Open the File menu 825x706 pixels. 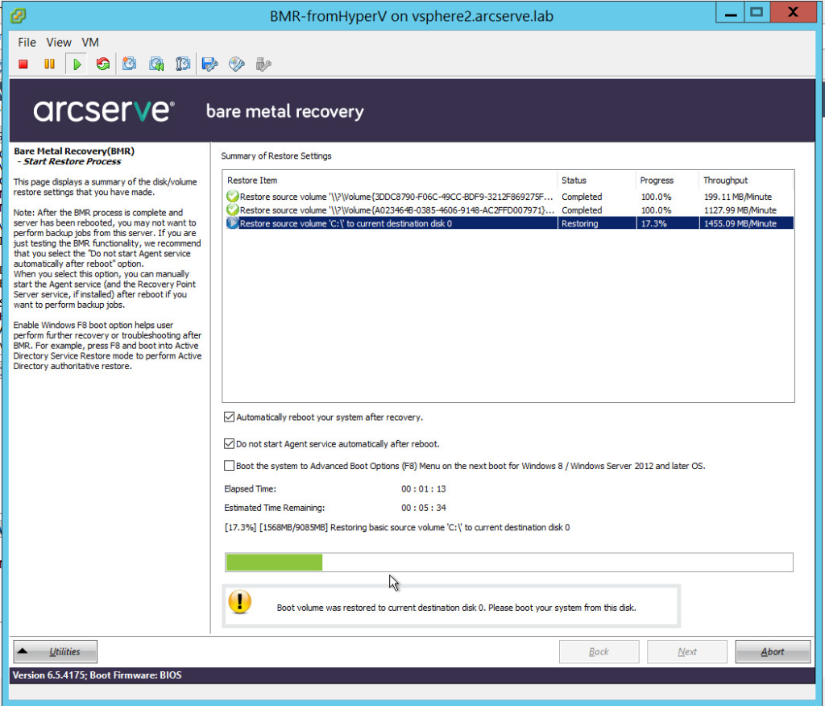click(x=27, y=42)
